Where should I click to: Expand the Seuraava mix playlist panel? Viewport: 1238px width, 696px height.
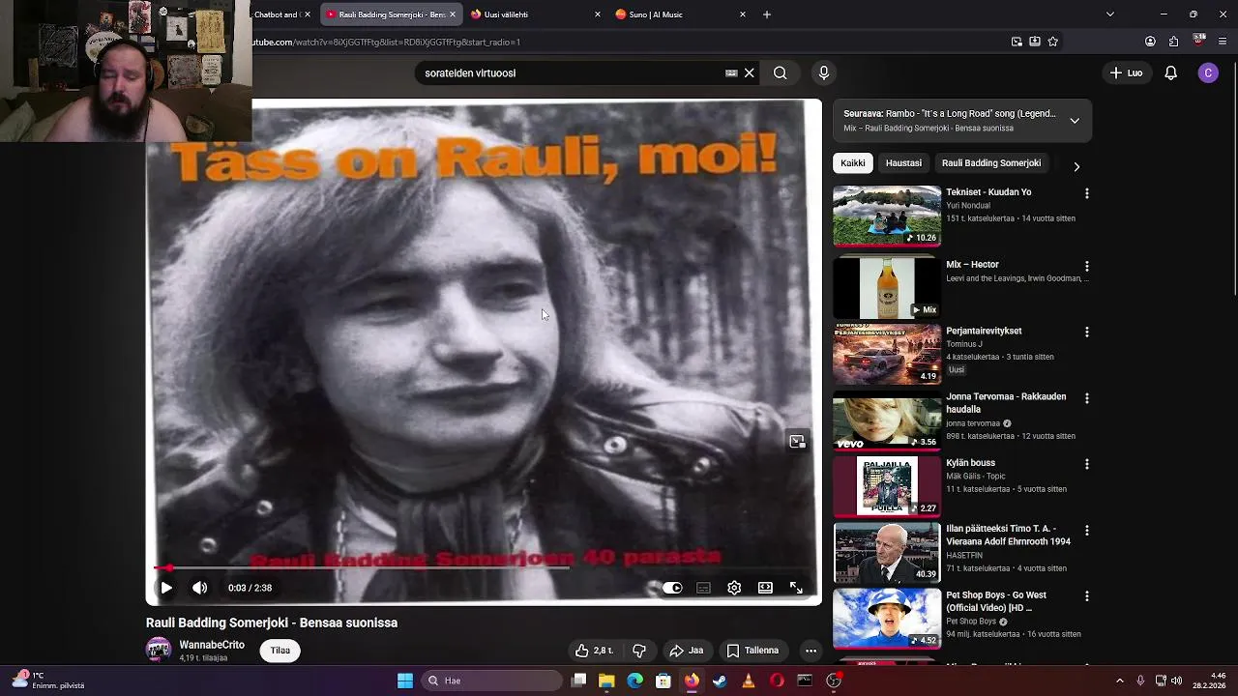(x=1075, y=121)
